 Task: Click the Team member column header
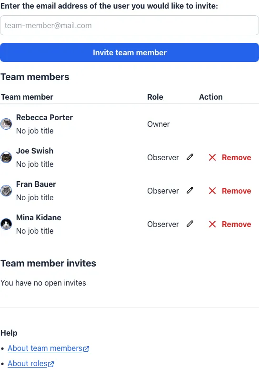[x=27, y=97]
